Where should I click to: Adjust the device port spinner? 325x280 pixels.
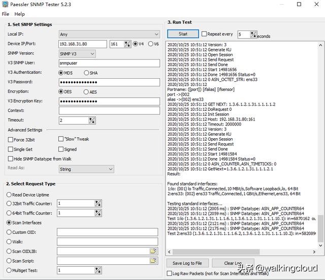click(x=127, y=44)
